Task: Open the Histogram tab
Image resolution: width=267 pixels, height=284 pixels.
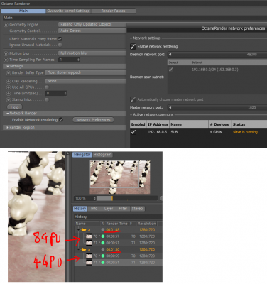Action: tap(102, 155)
